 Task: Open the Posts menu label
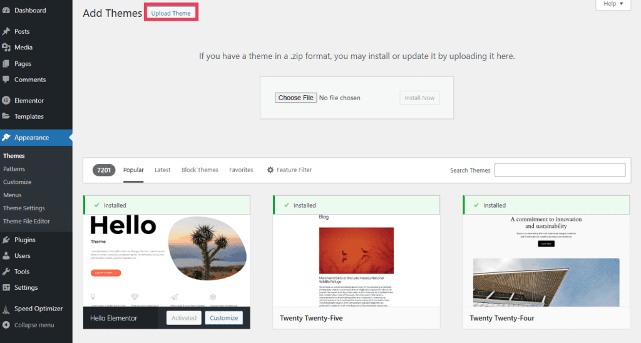pos(22,31)
